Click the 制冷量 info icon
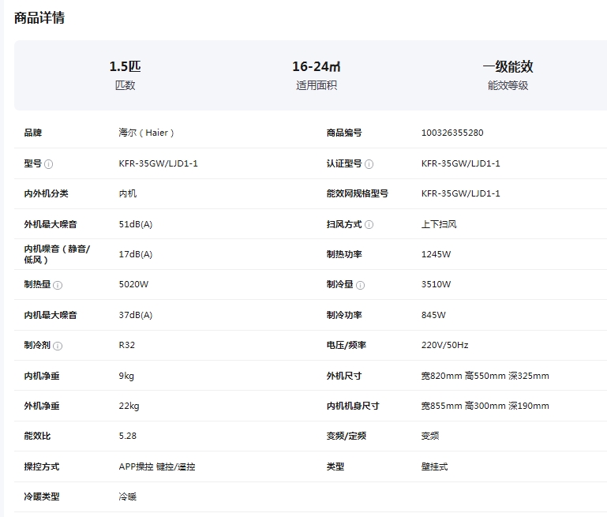 (360, 285)
